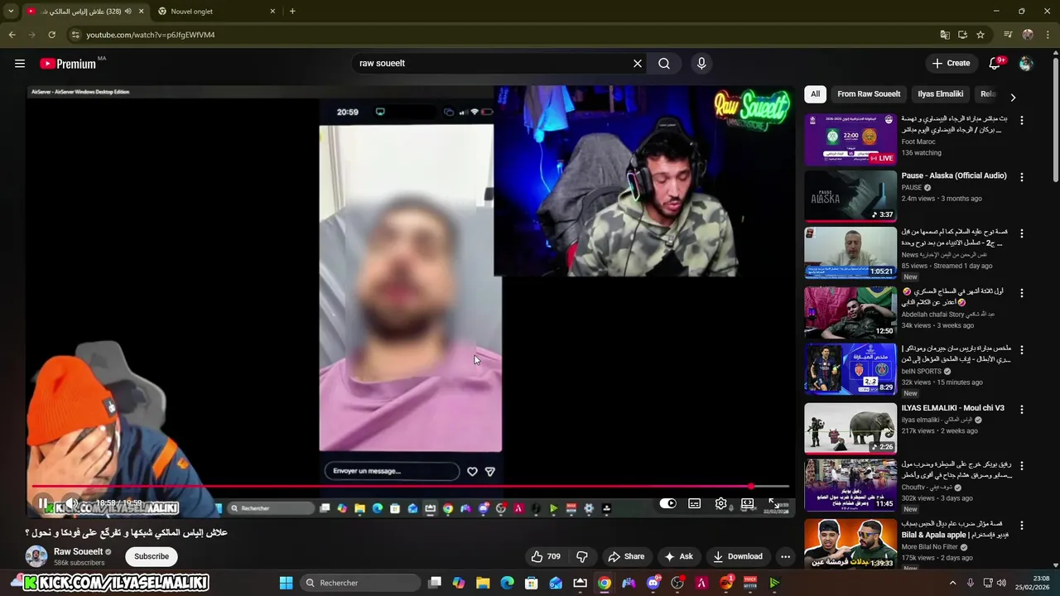Click the Create button
1060x596 pixels.
[x=951, y=63]
